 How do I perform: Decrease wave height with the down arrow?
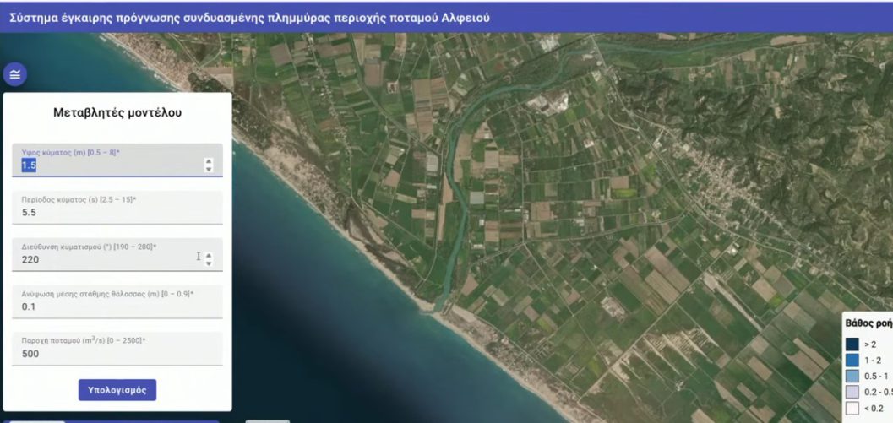pos(209,170)
